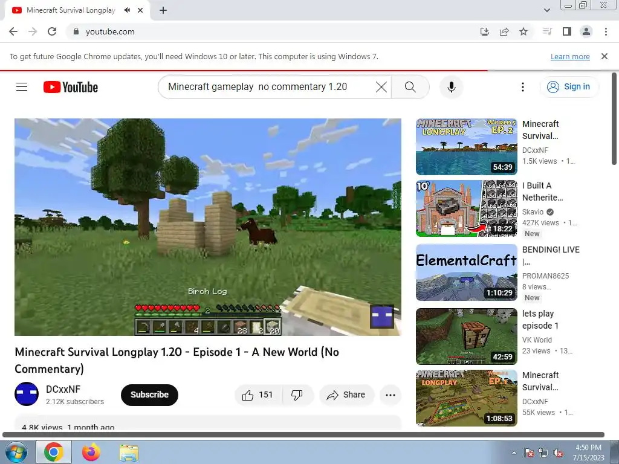Open the I Built A Netherite video thumbnail
Viewport: 619px width, 464px height.
click(x=467, y=208)
